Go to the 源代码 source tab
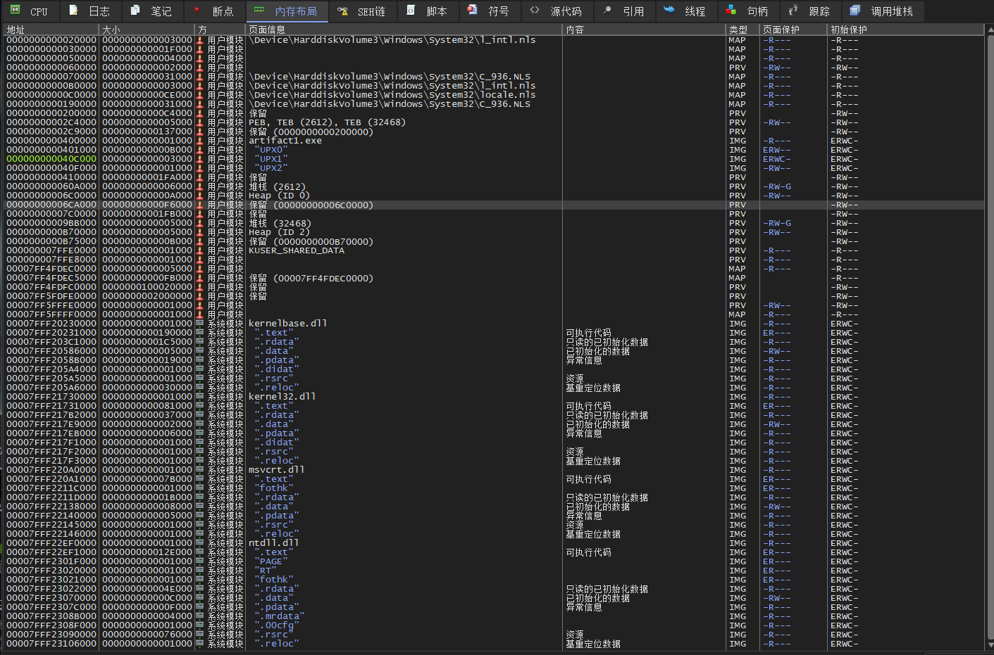 pos(566,11)
